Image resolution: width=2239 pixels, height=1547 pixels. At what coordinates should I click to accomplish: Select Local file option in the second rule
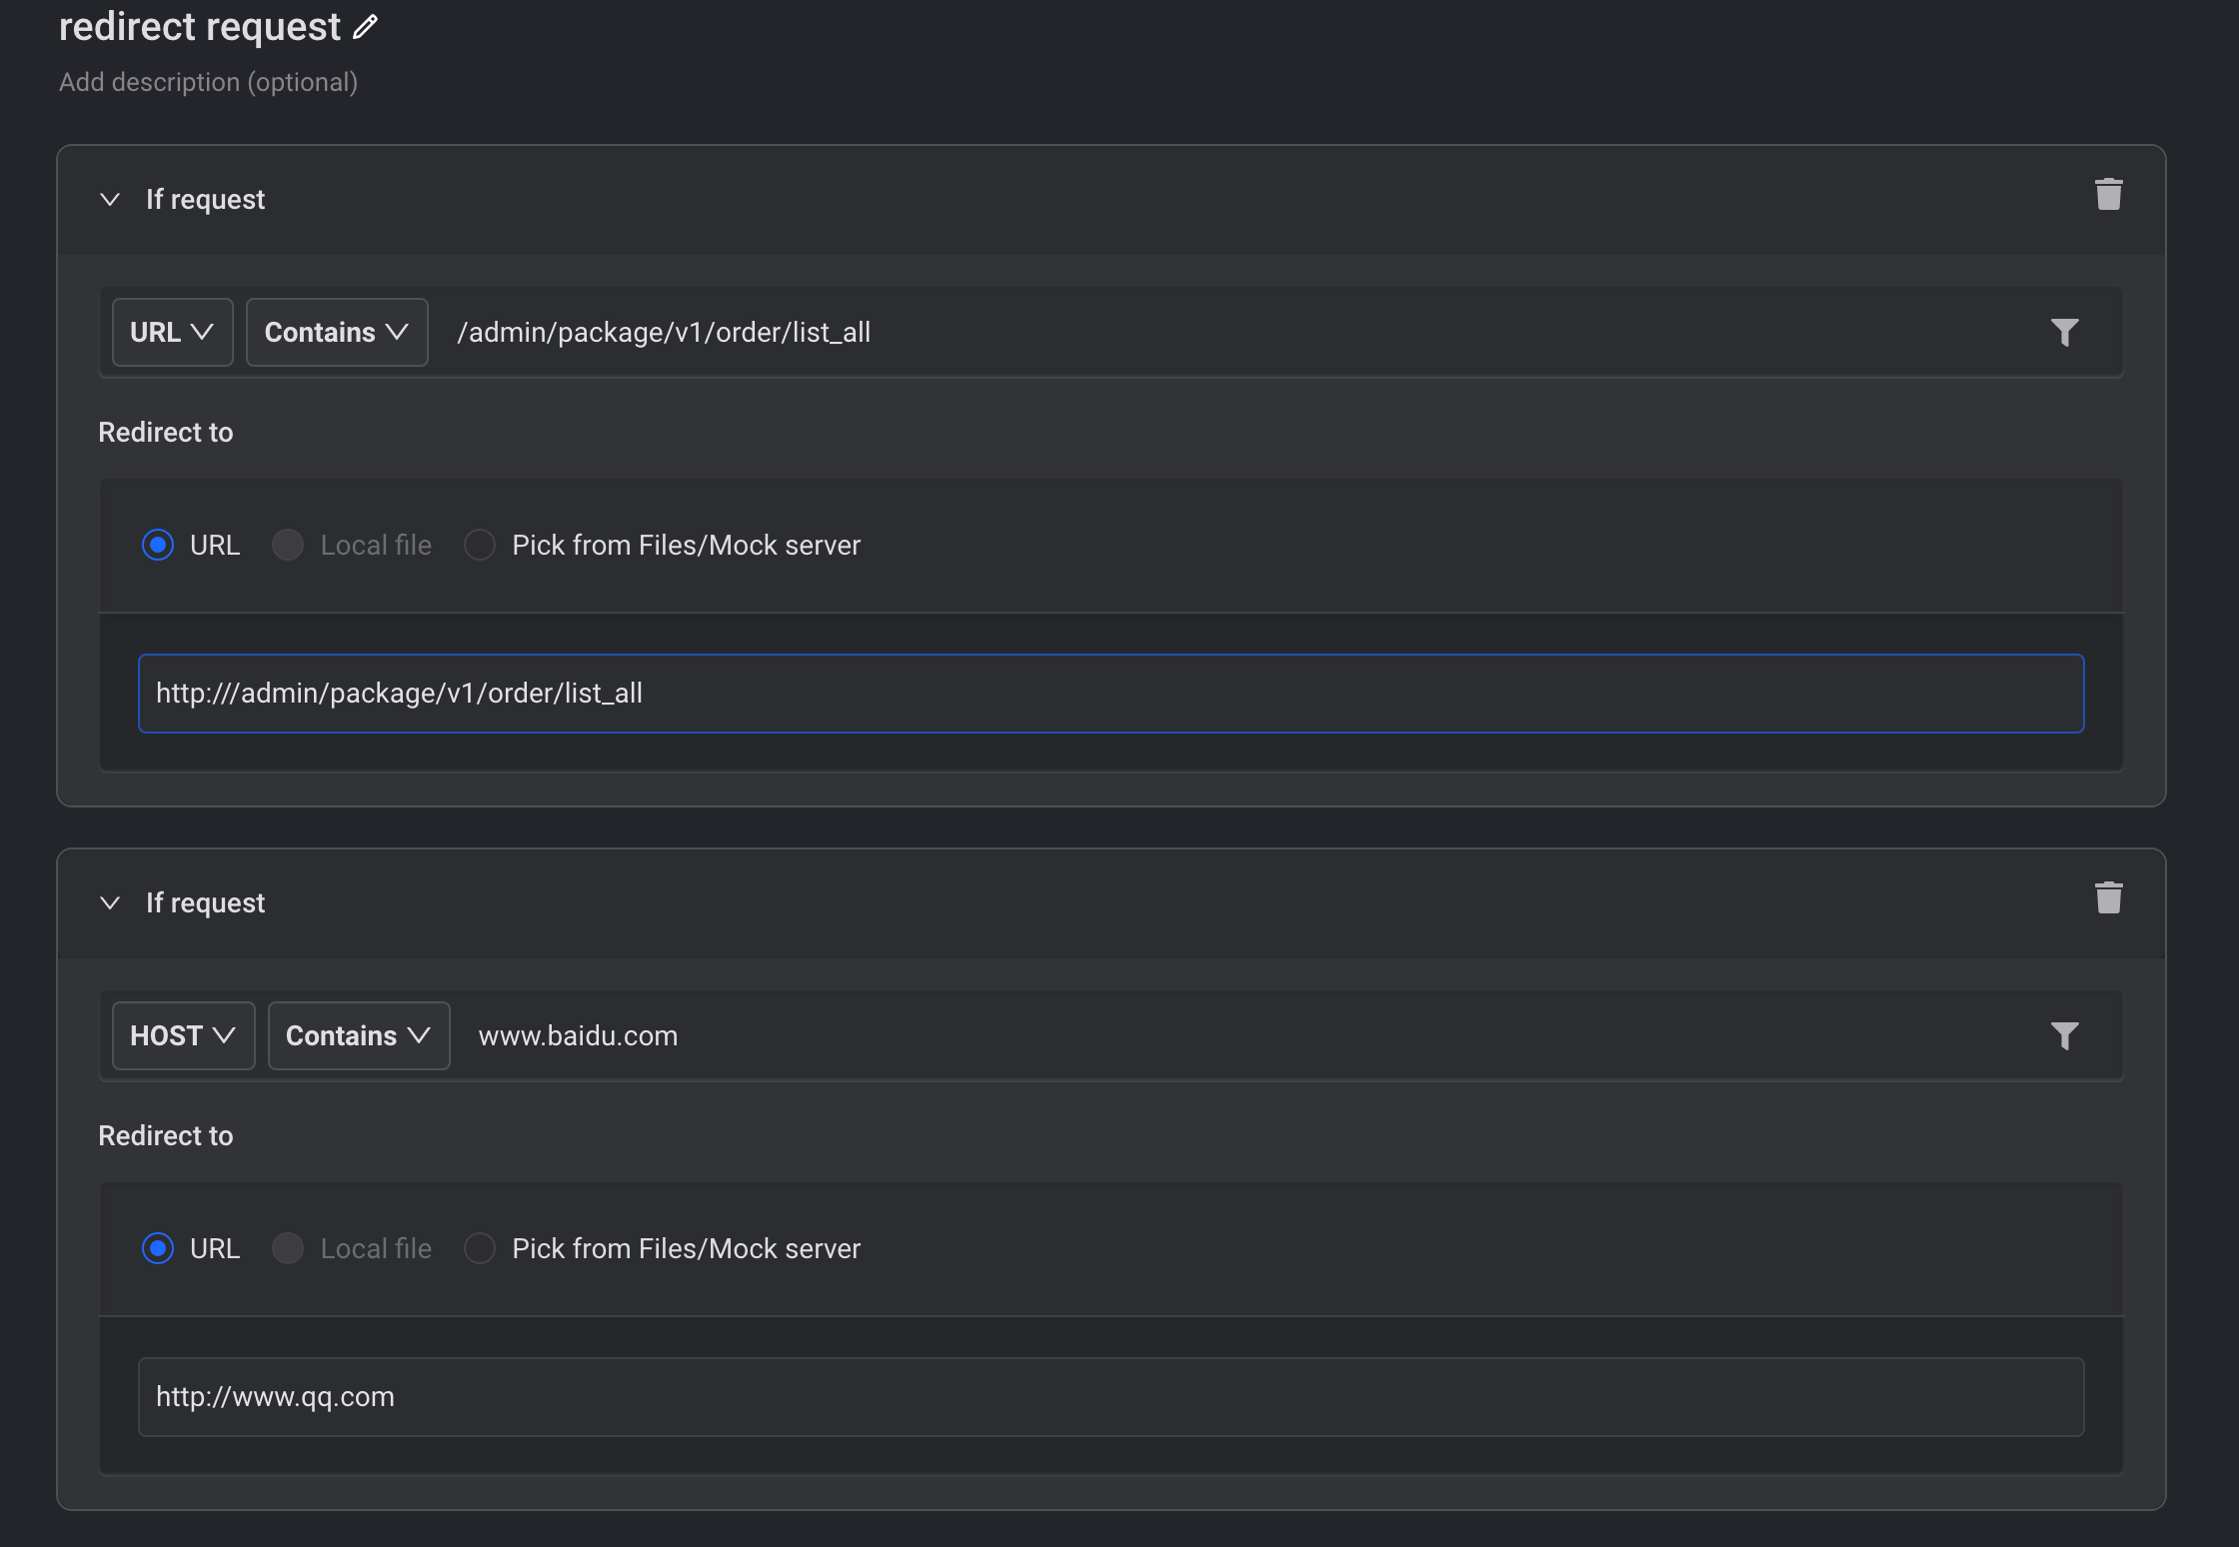click(x=288, y=1248)
